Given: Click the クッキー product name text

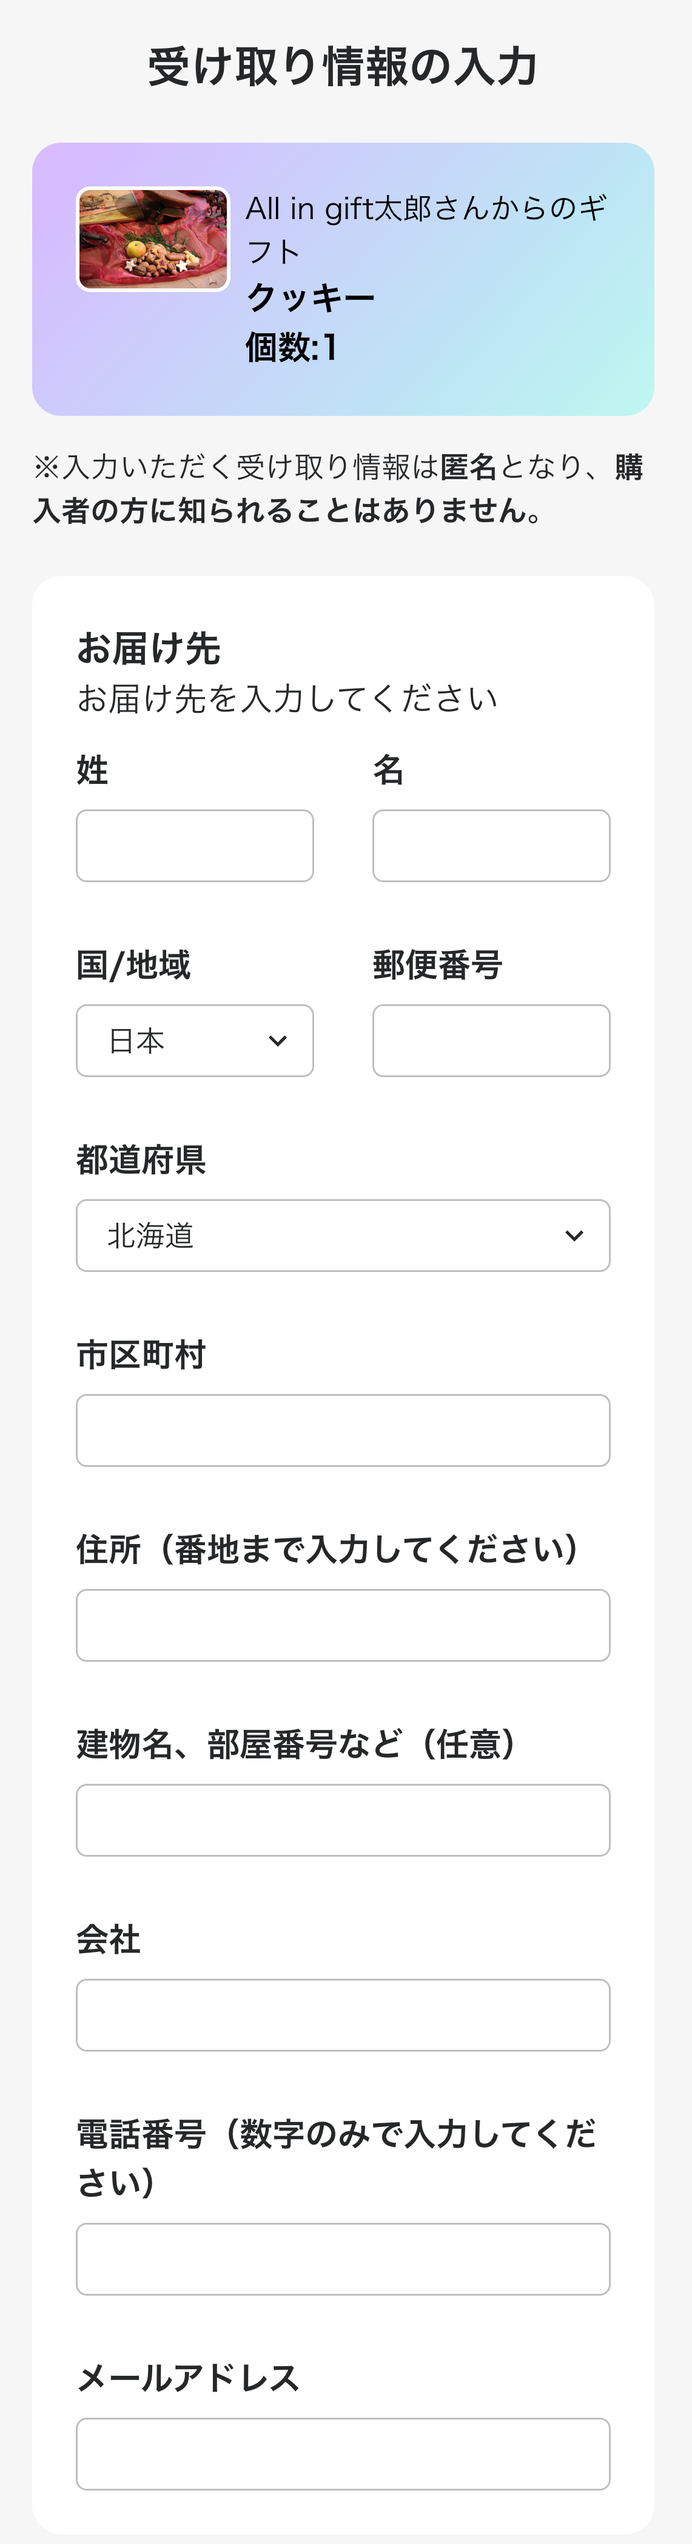Looking at the screenshot, I should pyautogui.click(x=310, y=298).
